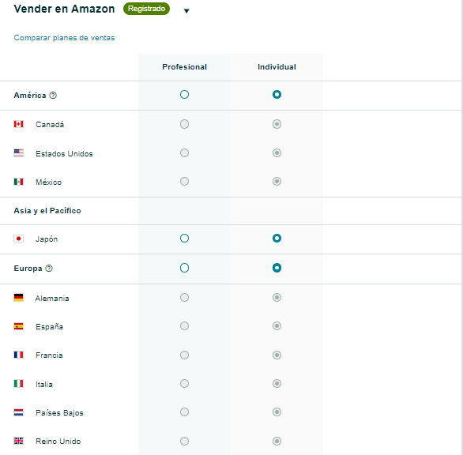The width and height of the screenshot is (463, 455).
Task: Pick Profesional radio for Alemania
Action: tap(184, 297)
